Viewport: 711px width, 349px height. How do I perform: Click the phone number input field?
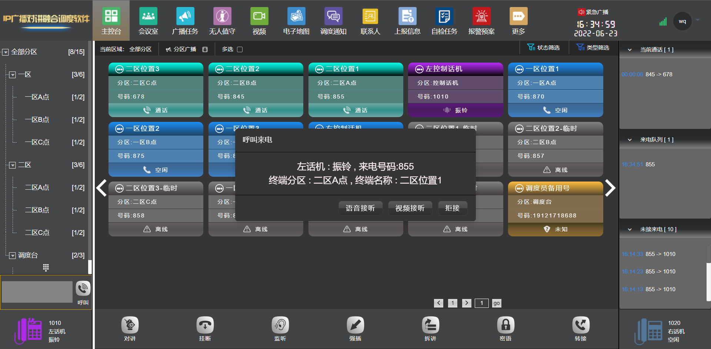point(37,292)
